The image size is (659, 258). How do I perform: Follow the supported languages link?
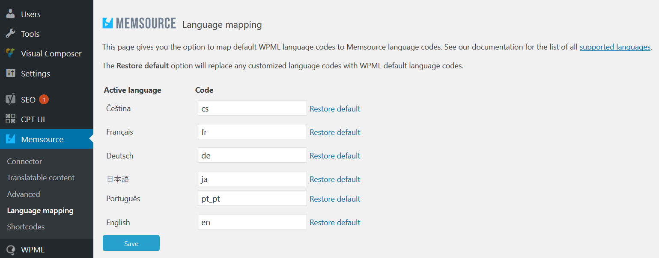[x=615, y=47]
